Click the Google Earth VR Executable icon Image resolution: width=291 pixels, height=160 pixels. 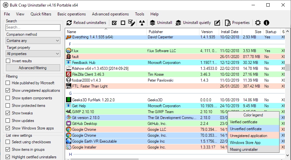[x=69, y=141]
